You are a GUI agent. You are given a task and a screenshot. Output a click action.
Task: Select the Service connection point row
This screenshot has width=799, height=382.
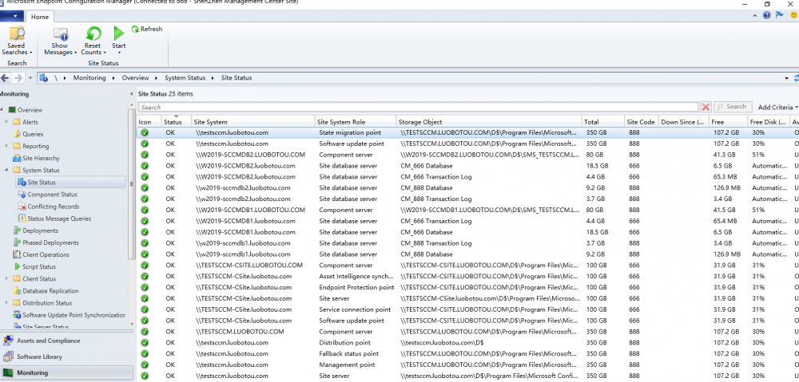tap(467, 309)
